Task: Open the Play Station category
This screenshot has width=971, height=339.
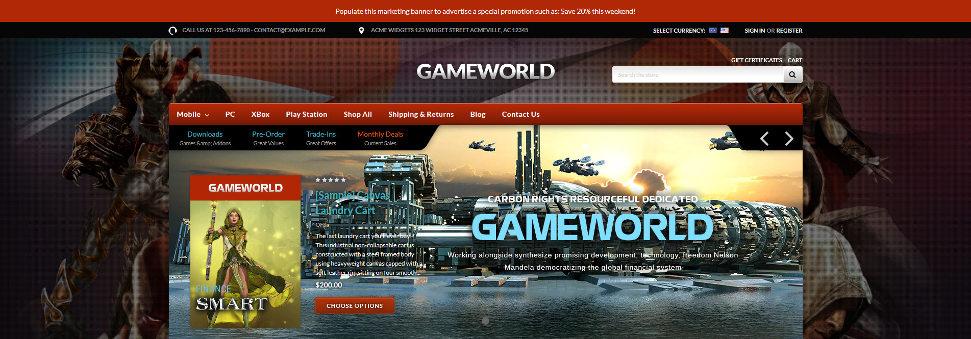Action: click(307, 114)
